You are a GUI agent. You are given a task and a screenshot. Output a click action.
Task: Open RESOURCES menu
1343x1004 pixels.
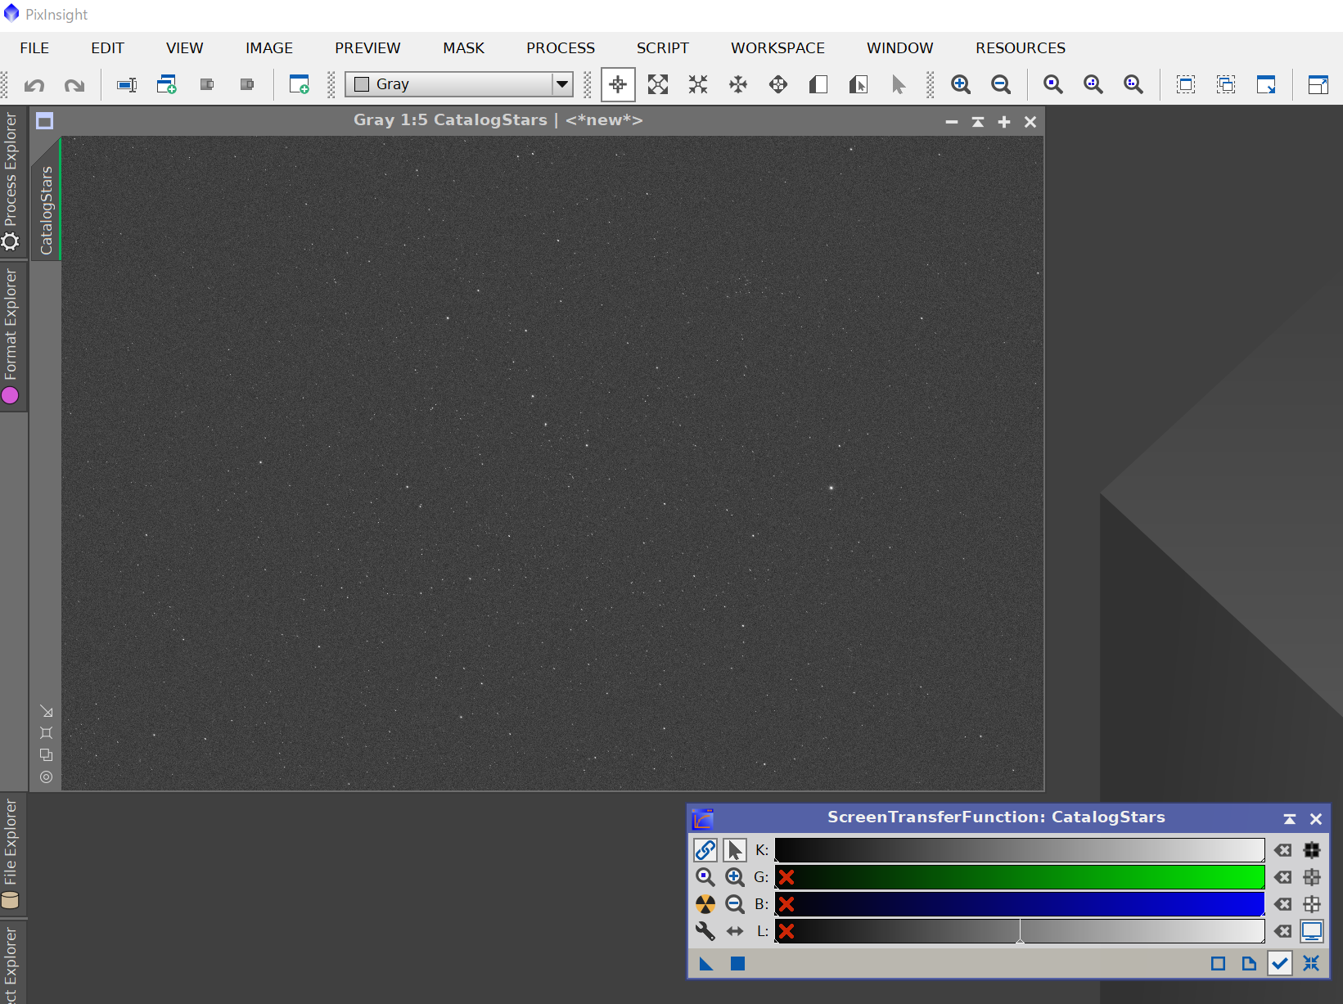[1021, 48]
